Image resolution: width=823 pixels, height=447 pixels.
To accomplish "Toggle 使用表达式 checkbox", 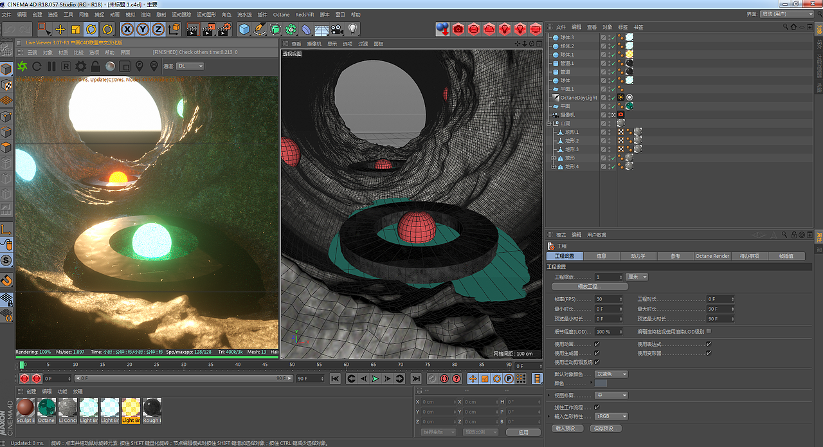I will coord(709,344).
